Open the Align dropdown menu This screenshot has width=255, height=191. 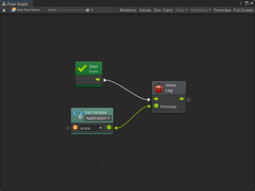pyautogui.click(x=181, y=10)
